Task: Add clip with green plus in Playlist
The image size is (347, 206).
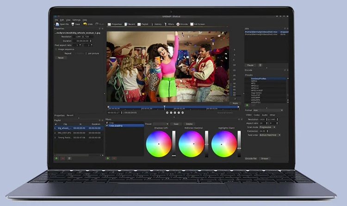Action: coord(56,158)
